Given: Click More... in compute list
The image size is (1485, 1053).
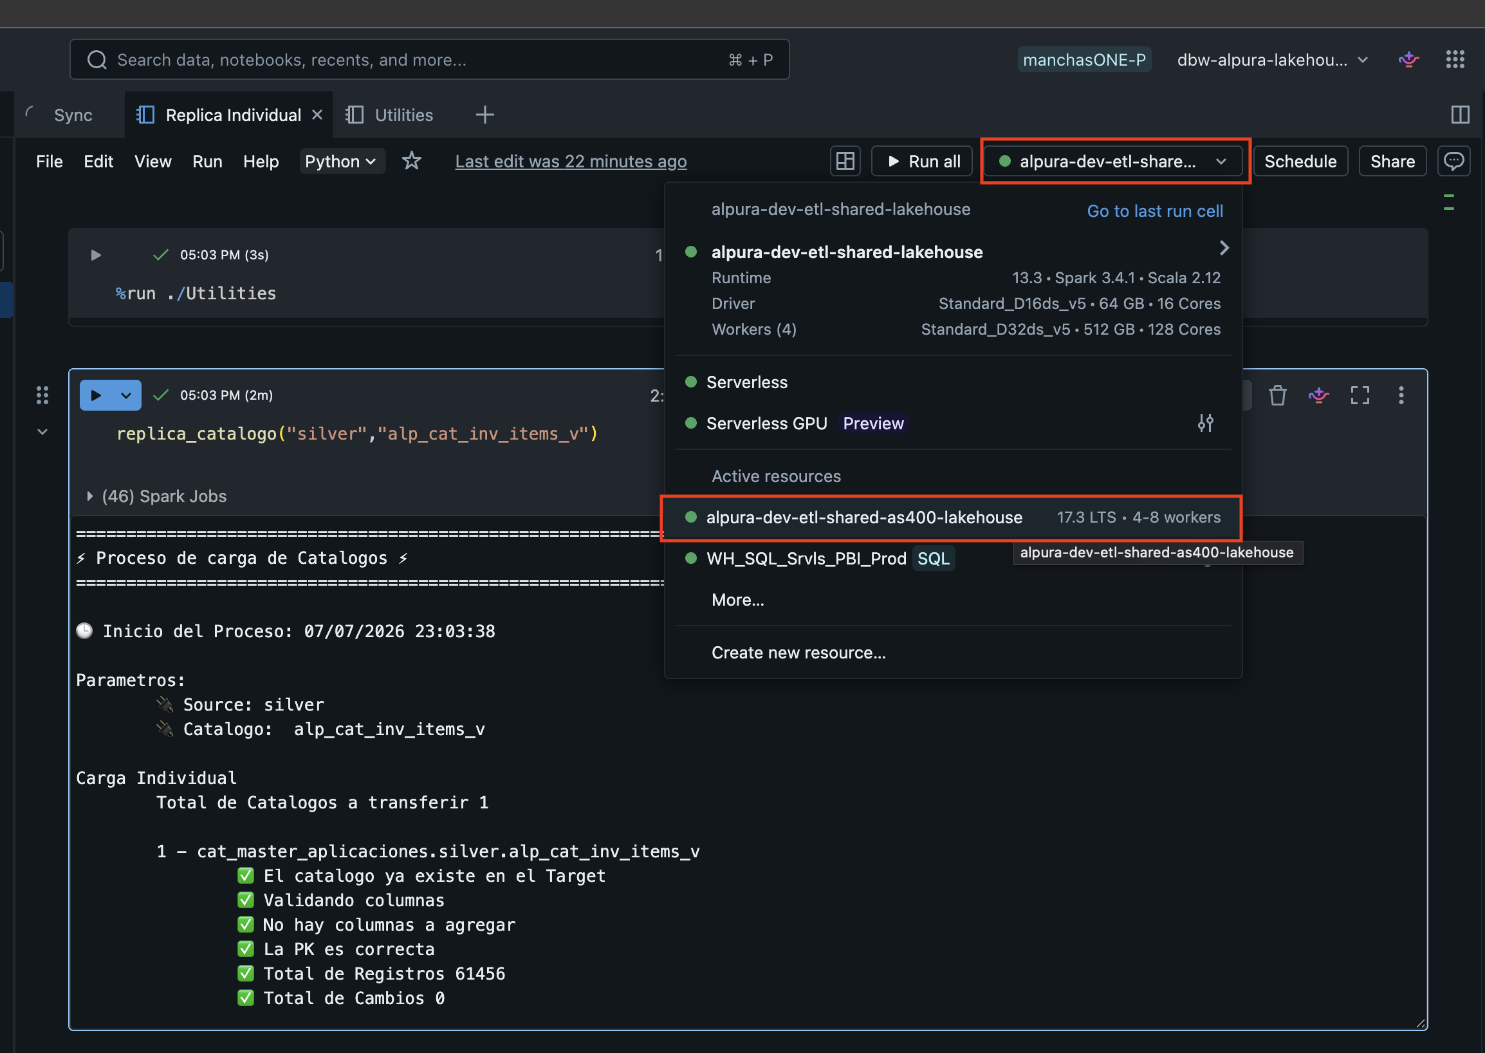Looking at the screenshot, I should (x=737, y=600).
